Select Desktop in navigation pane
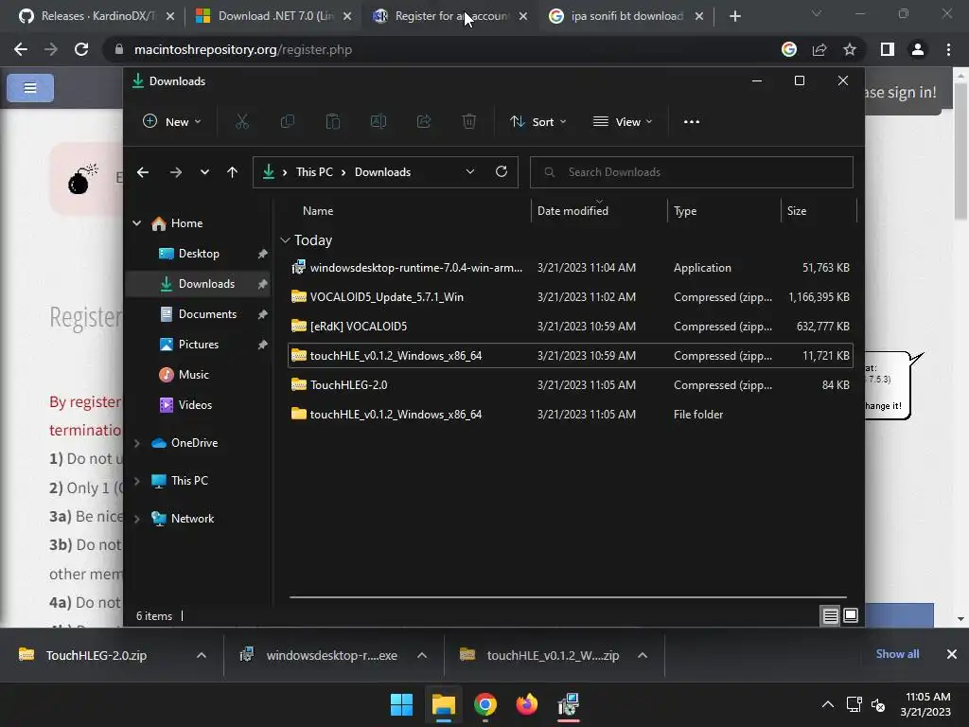Image resolution: width=969 pixels, height=727 pixels. pos(198,254)
